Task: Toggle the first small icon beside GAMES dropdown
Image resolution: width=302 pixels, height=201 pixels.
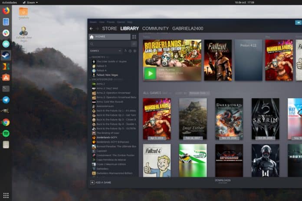Action: [x=125, y=51]
